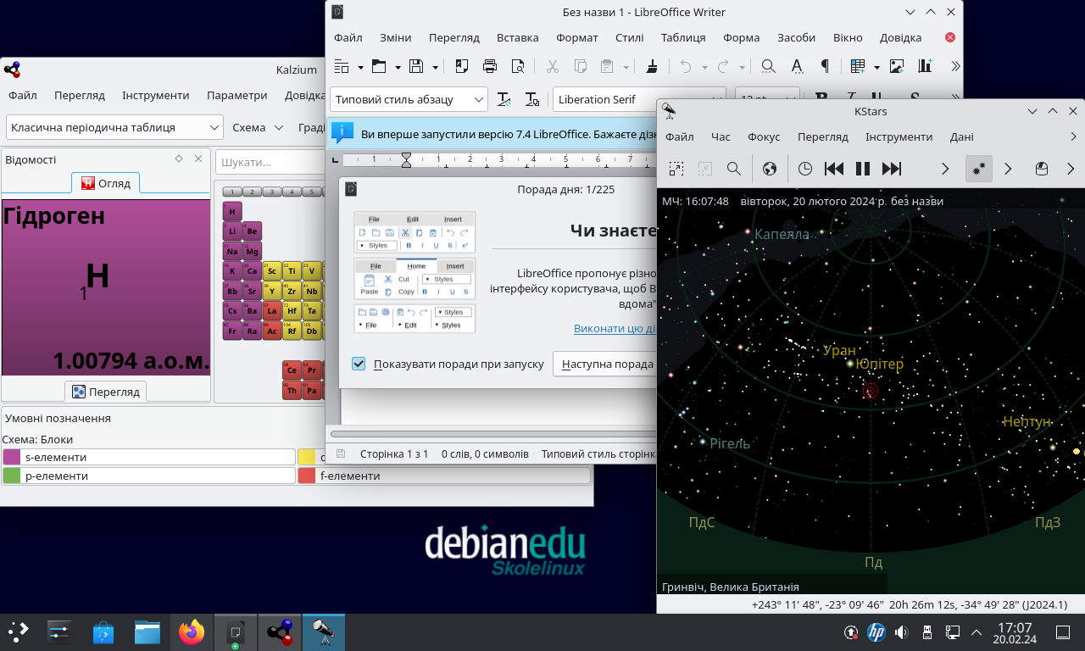Click the Ce element in Kalzium table
Viewport: 1085px width, 651px height.
292,370
